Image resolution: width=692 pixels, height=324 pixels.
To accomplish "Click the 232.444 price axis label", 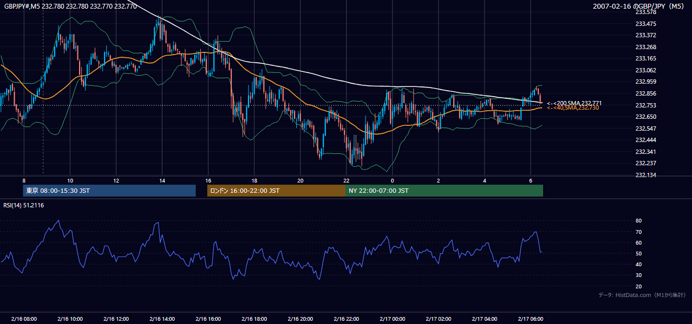I will [x=645, y=140].
